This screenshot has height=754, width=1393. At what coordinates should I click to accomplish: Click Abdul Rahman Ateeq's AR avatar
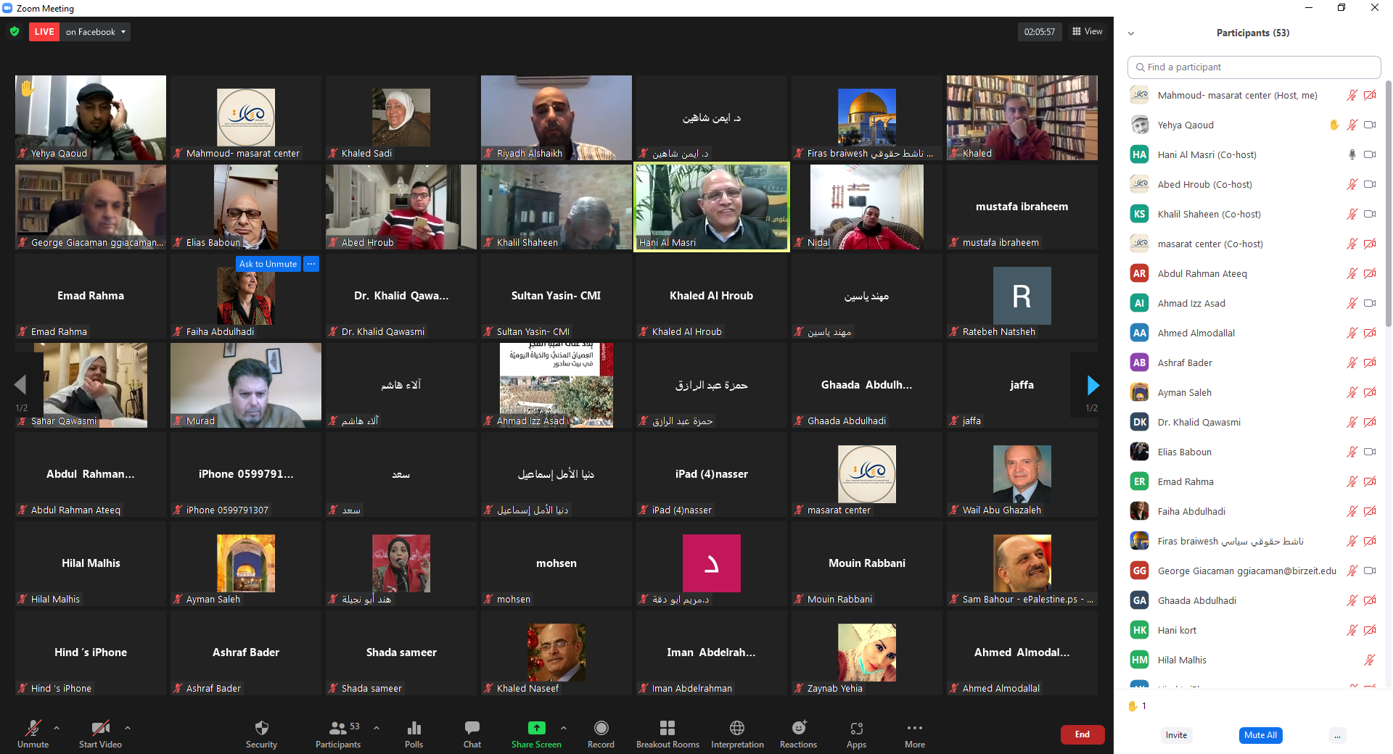click(x=1140, y=273)
